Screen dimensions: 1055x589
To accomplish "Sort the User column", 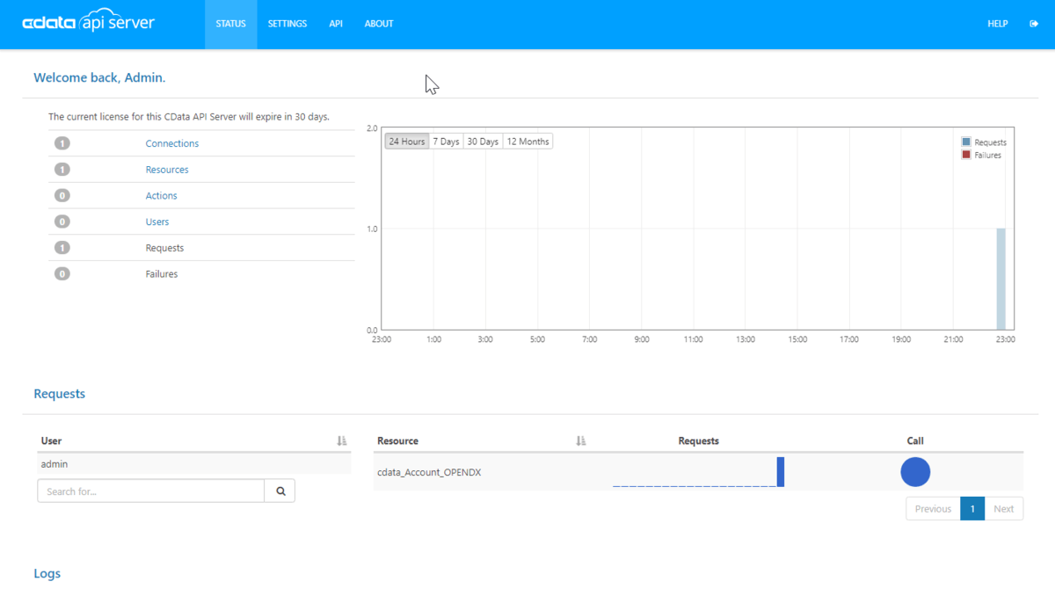I will pos(342,440).
